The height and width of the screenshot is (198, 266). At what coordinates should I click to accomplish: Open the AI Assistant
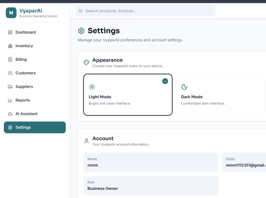click(x=35, y=114)
